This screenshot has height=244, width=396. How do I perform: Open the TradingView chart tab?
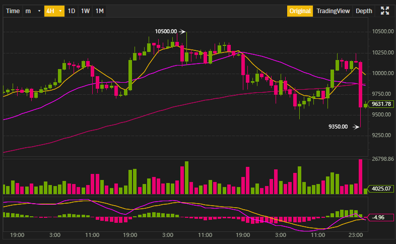(x=333, y=11)
